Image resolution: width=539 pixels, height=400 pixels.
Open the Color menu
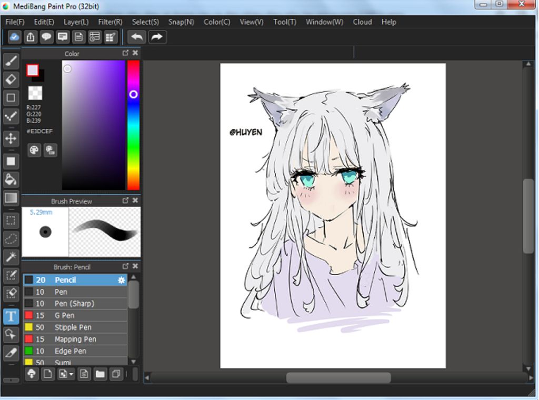pyautogui.click(x=217, y=22)
